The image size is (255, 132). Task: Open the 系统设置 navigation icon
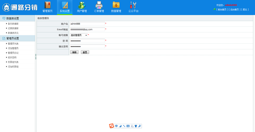pos(65,7)
